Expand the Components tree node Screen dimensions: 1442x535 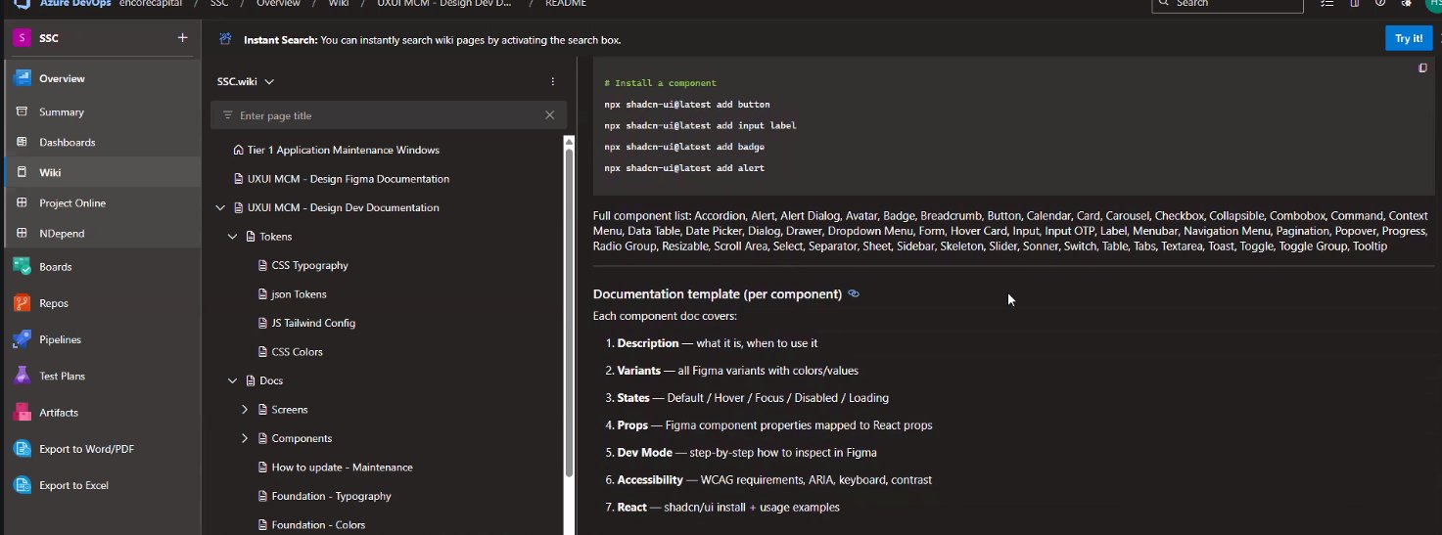(245, 438)
